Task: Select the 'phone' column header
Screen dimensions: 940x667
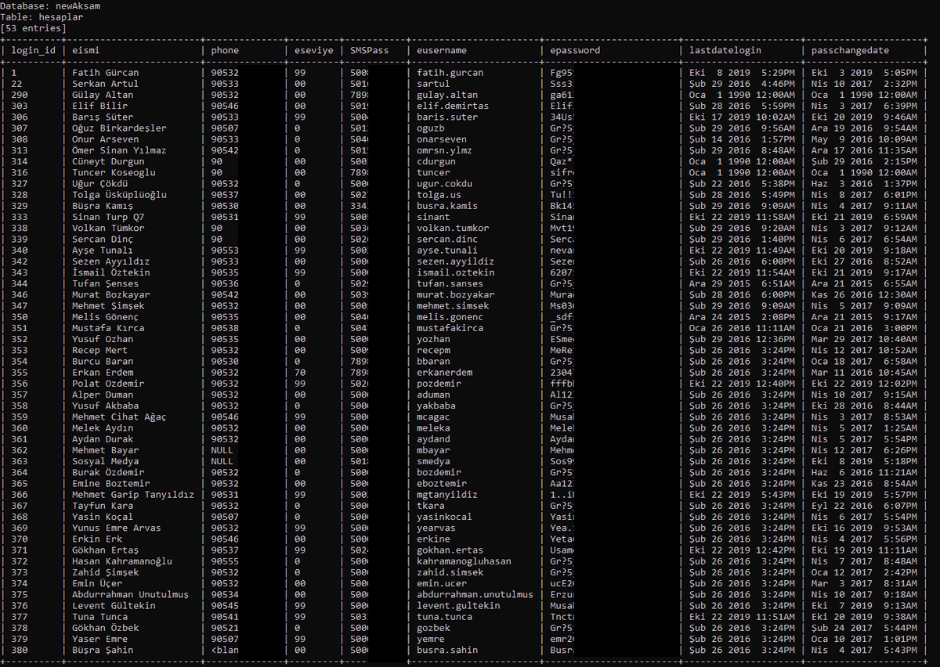Action: 226,50
